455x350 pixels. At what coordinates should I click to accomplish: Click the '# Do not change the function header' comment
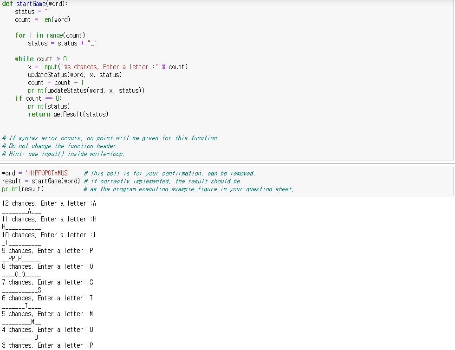click(x=58, y=146)
